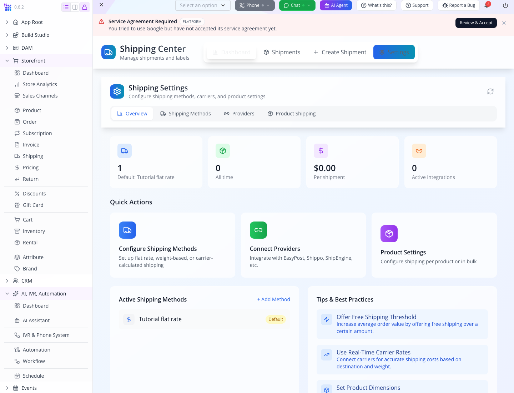Screen dimensions: 514x393
Task: Click the refresh icon in Shipping Settings
Action: (490, 91)
